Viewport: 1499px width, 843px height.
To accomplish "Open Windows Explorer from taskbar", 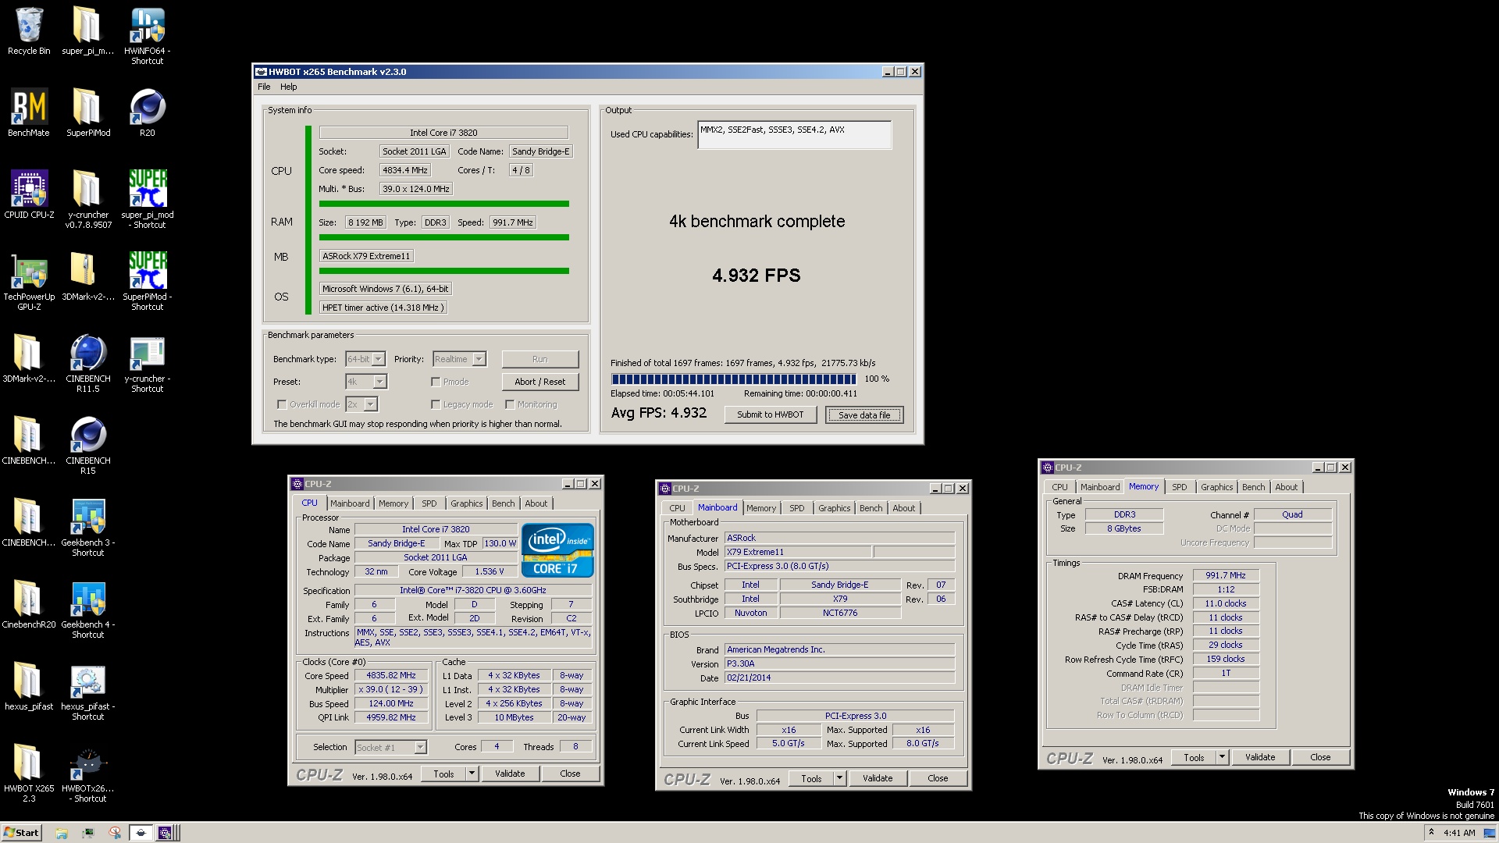I will (x=62, y=833).
